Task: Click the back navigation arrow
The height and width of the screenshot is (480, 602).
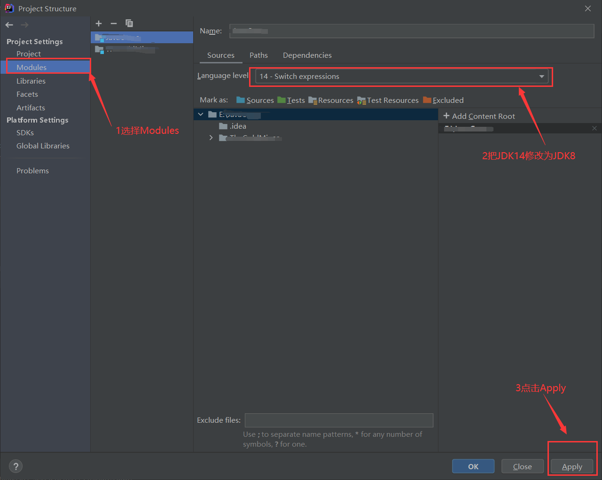Action: (9, 25)
